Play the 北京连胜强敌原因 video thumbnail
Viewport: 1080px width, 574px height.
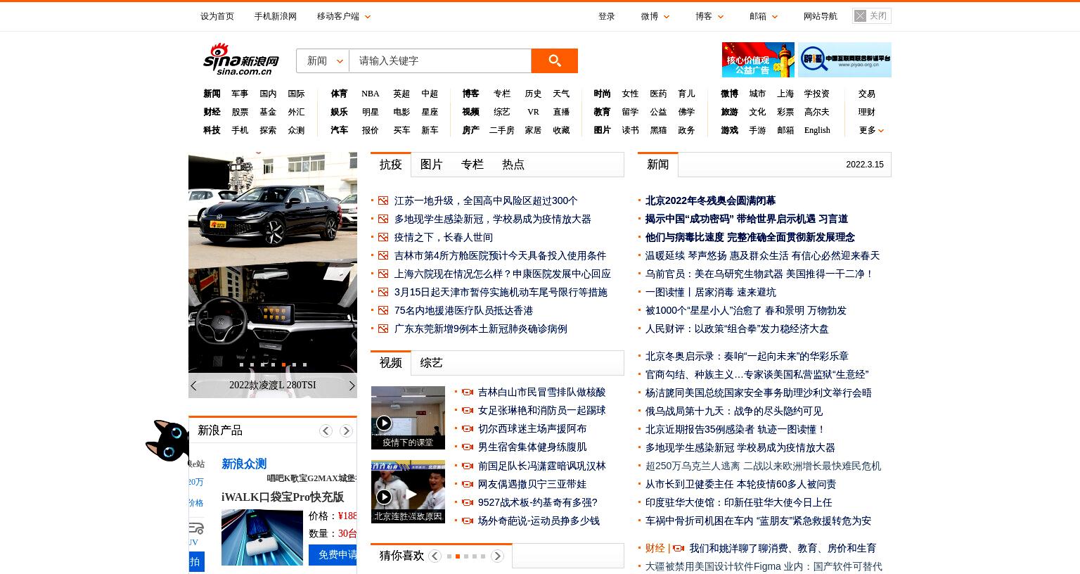(408, 492)
